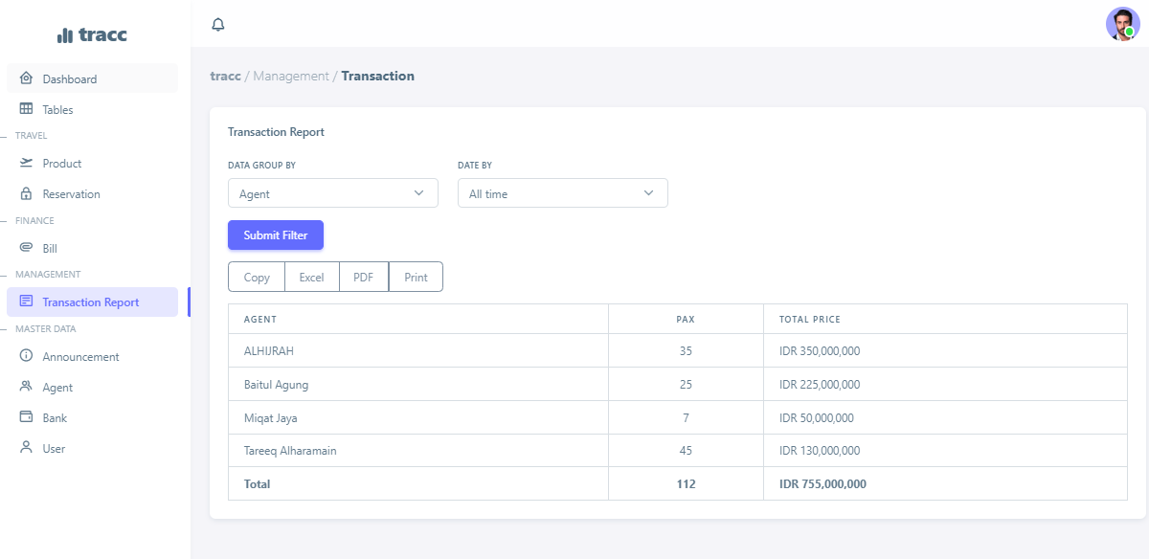
Task: Open the user profile avatar
Action: [x=1121, y=24]
